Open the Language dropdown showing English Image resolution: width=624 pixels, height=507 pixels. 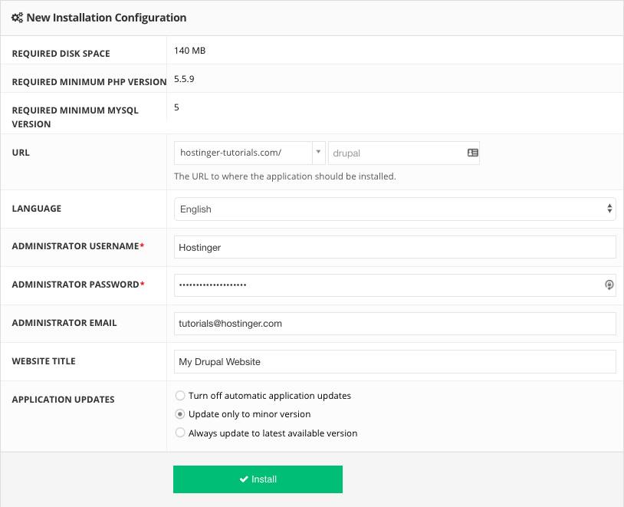[395, 209]
